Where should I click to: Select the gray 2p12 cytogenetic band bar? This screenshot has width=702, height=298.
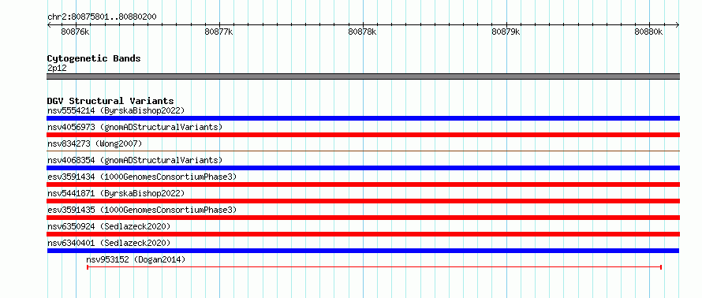(x=363, y=76)
